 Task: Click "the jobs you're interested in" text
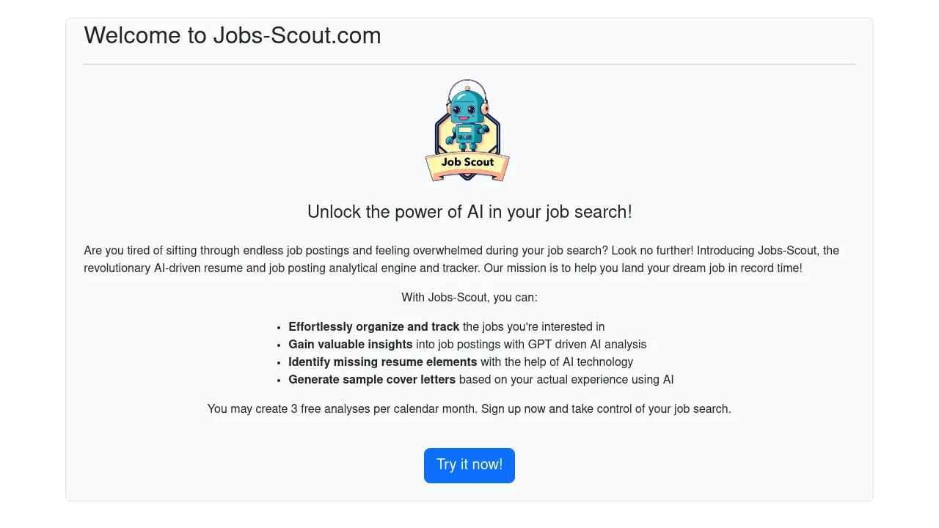pyautogui.click(x=533, y=327)
